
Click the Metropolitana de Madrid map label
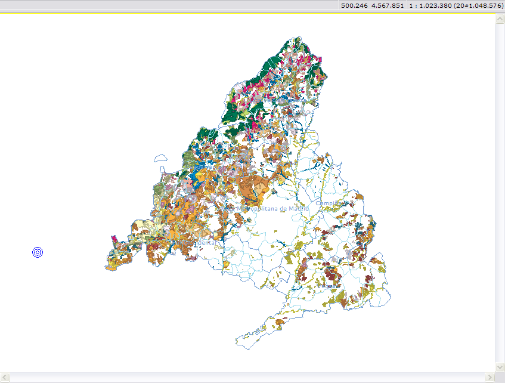coord(274,209)
